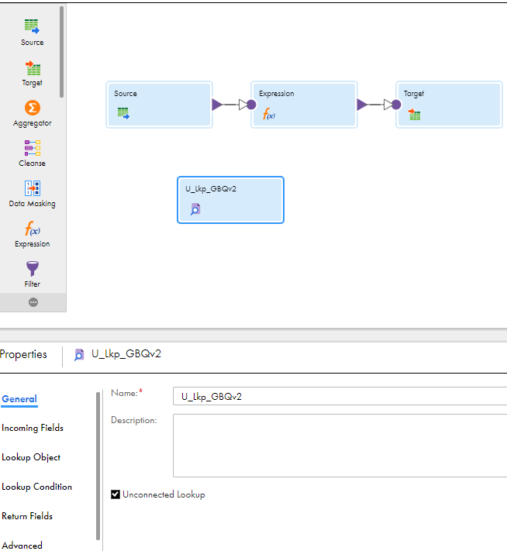Choose the Cleanse transformation icon

point(33,148)
